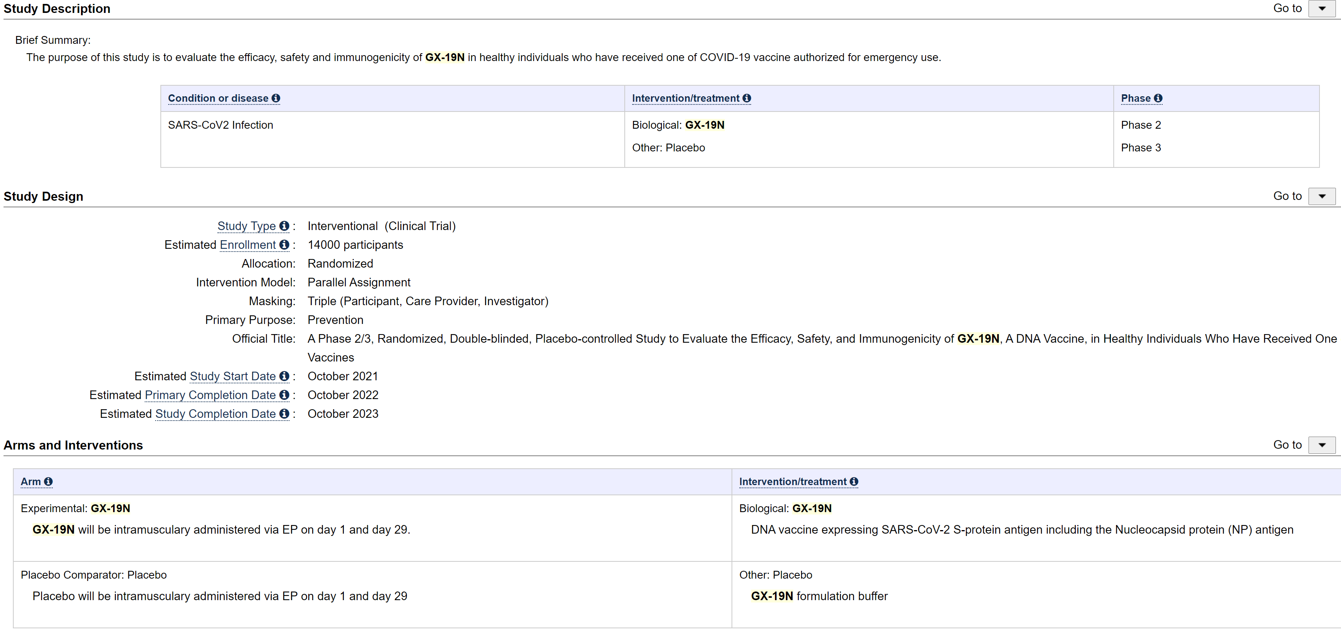Click info icon next to Condition or disease
The image size is (1341, 633).
point(276,98)
